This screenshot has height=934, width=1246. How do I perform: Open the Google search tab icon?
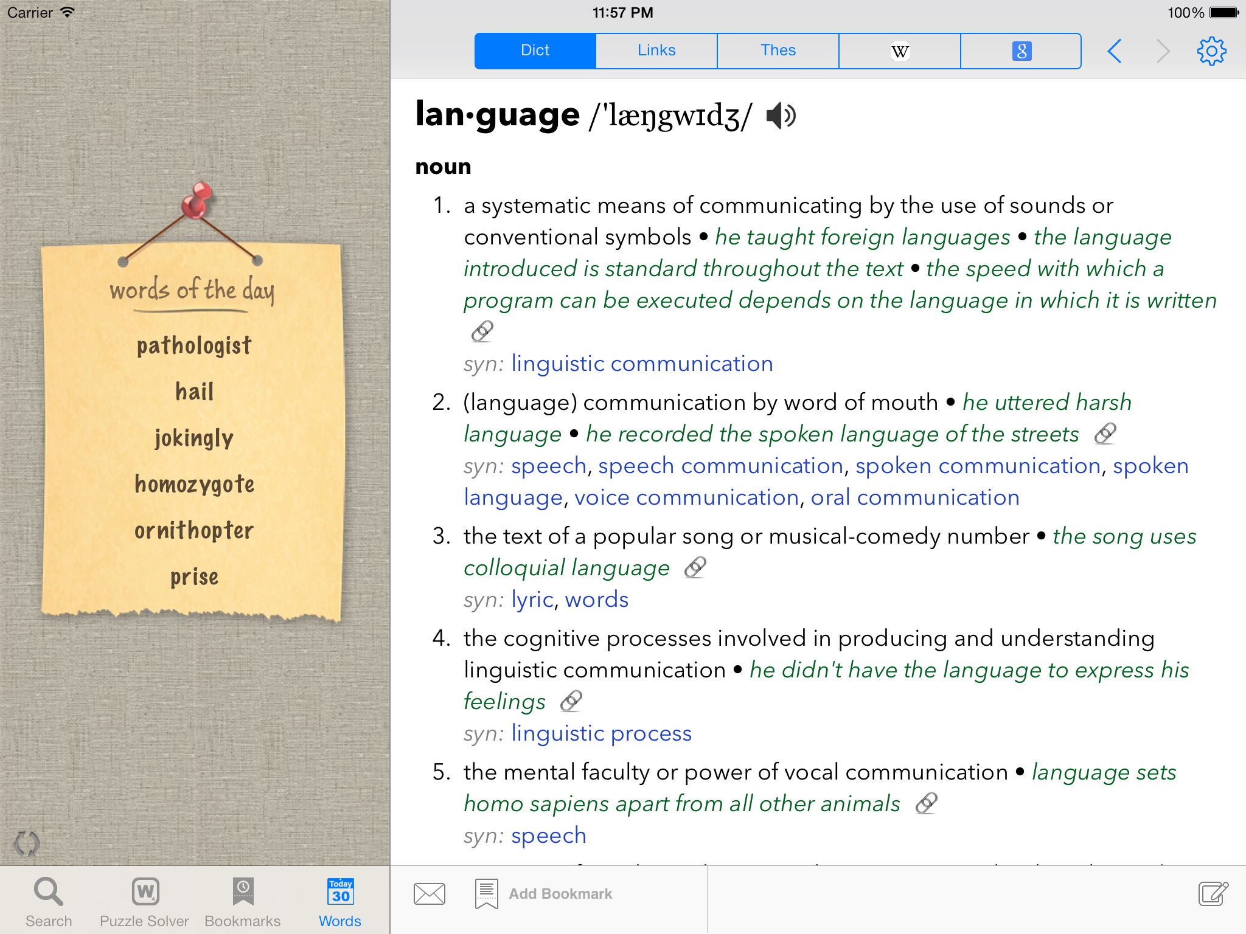click(x=1022, y=51)
